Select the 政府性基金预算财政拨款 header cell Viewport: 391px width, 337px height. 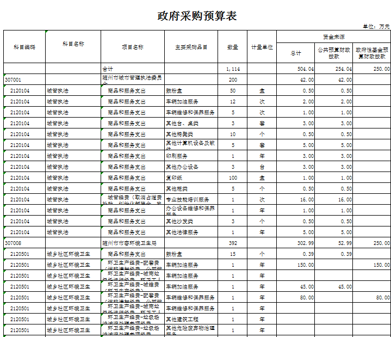point(371,53)
